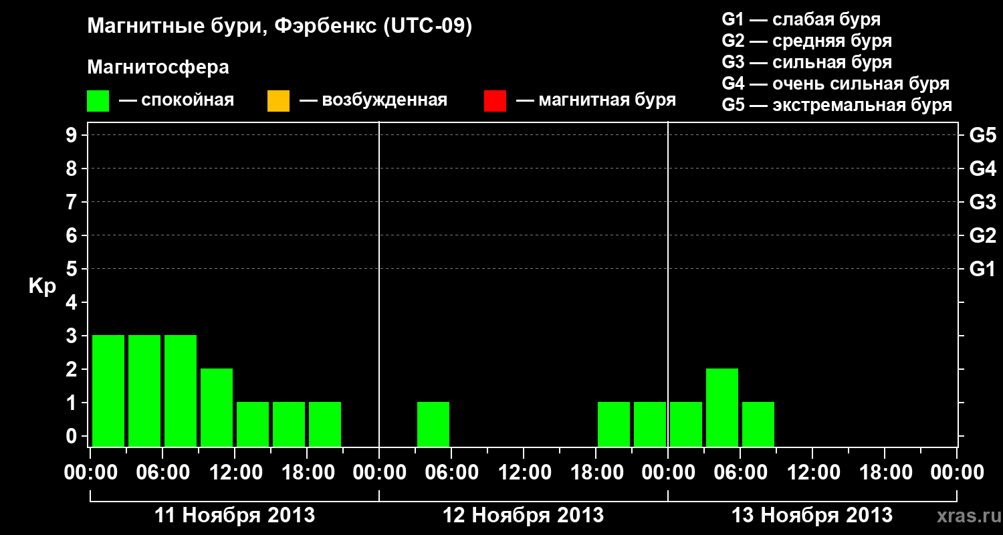Click 'G4 — очень сильная буря' legend line

point(836,84)
